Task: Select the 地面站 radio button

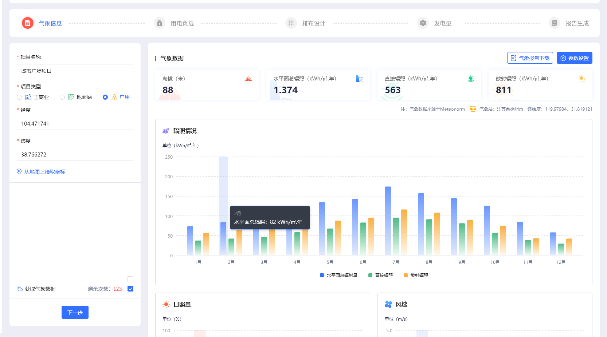Action: [62, 97]
